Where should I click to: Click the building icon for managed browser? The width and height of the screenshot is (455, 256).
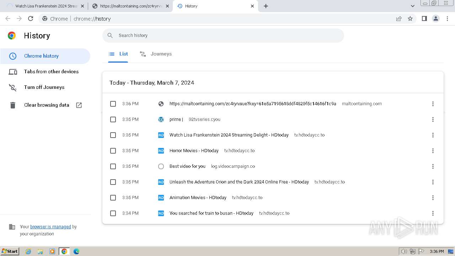coord(12,227)
